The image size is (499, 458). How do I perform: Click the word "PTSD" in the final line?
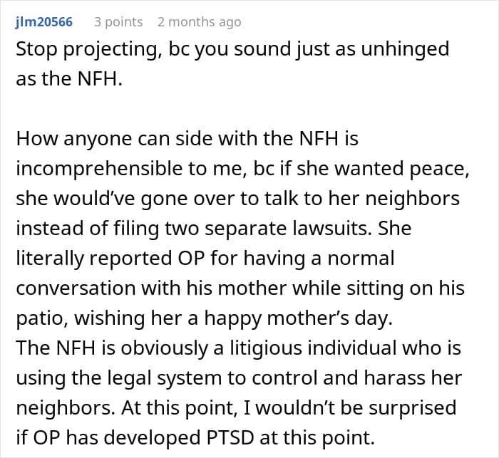coord(230,438)
